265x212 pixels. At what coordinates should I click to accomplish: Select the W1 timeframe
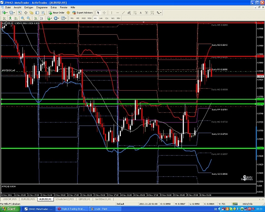click(x=112, y=18)
